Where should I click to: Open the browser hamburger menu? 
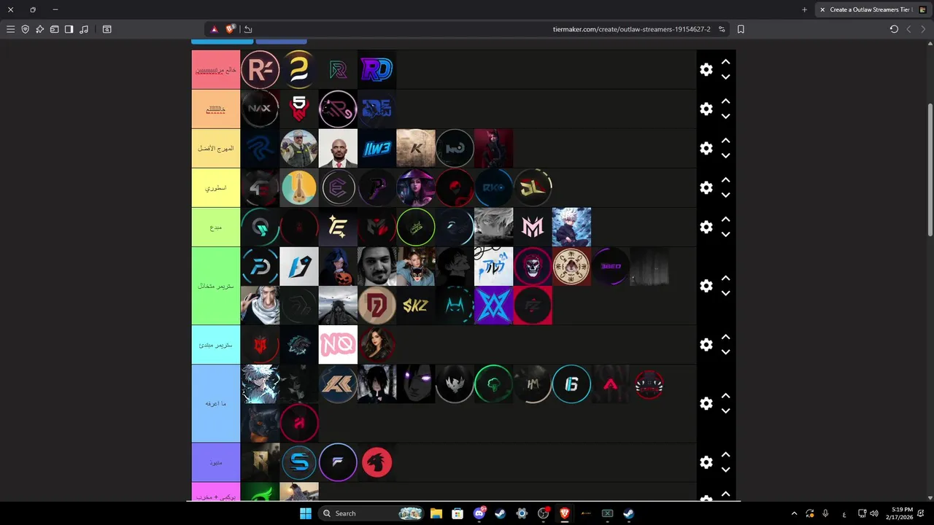tap(10, 29)
